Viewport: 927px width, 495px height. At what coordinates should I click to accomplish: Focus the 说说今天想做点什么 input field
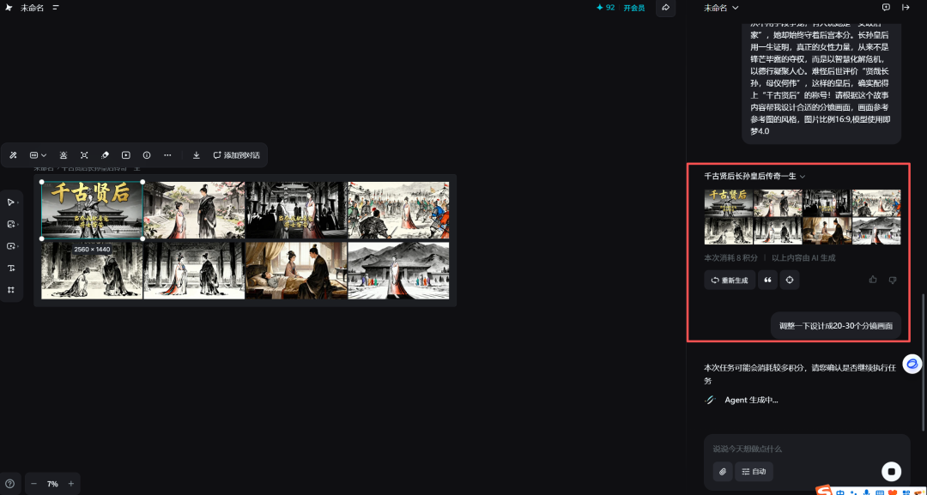point(806,449)
